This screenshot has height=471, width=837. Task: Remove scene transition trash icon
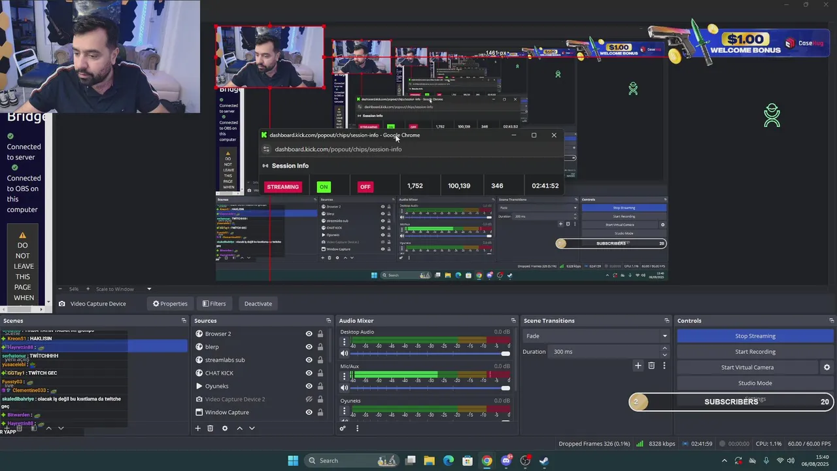(651, 366)
